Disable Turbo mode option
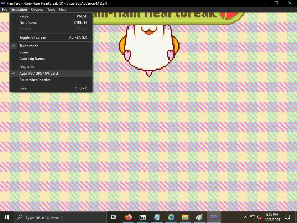Viewport: 297px width, 223px height. pos(51,46)
